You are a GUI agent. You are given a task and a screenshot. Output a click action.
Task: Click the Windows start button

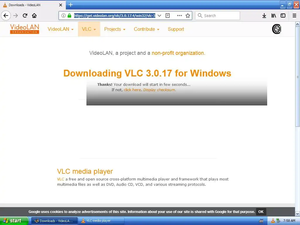[14, 221]
